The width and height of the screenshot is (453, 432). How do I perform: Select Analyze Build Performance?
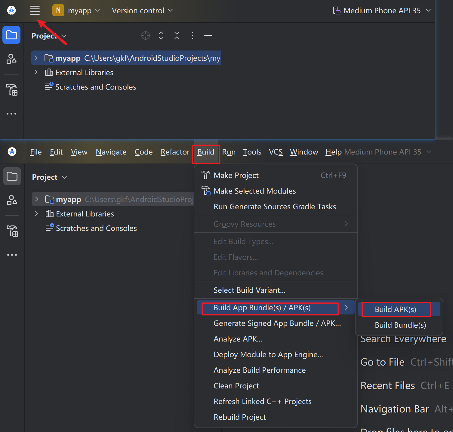point(276,370)
